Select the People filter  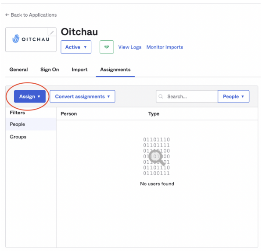[31, 124]
